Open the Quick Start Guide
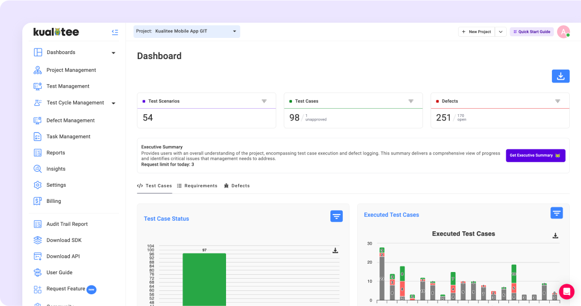 click(x=532, y=32)
